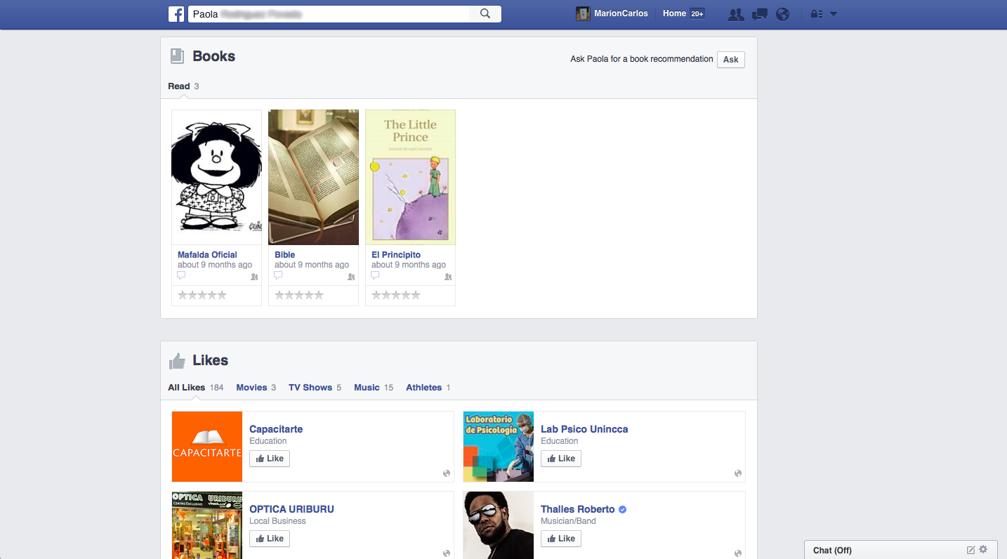Open the Bible book cover thumbnail
Image resolution: width=1007 pixels, height=559 pixels.
(x=313, y=177)
